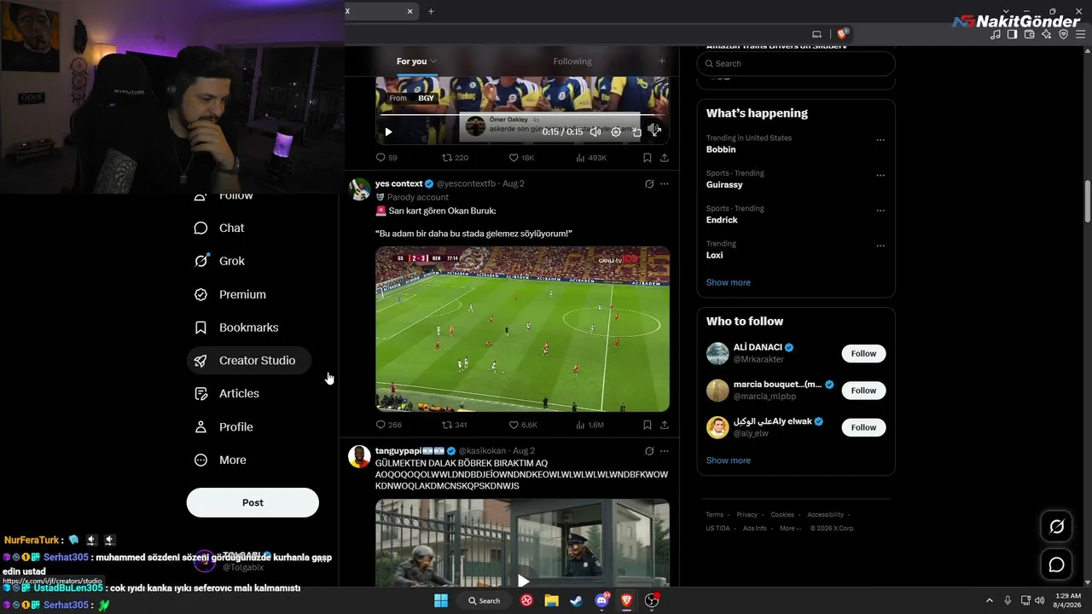The image size is (1092, 614).
Task: Open more options for Guirassy trend
Action: pyautogui.click(x=880, y=177)
